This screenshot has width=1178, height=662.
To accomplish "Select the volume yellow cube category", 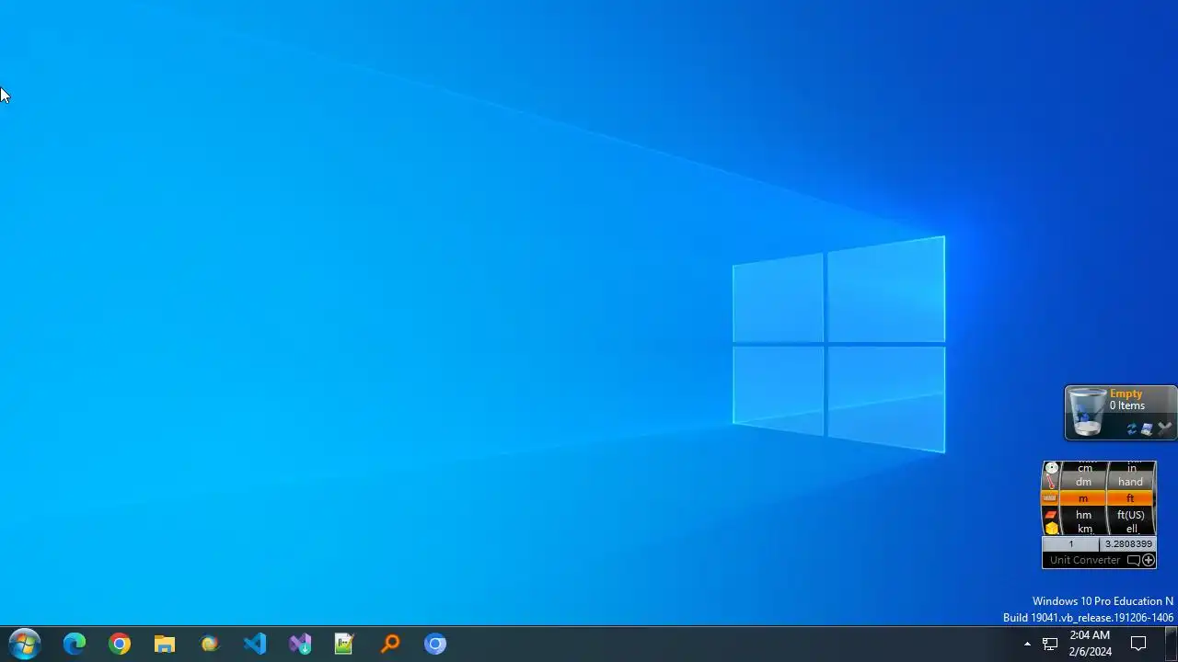I will click(x=1051, y=529).
